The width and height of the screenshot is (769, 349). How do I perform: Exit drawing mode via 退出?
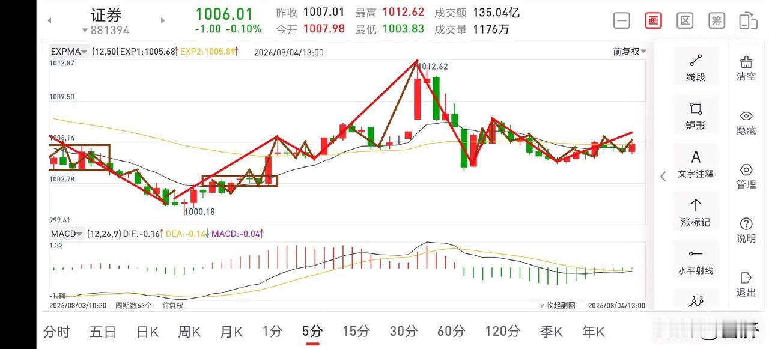[746, 285]
